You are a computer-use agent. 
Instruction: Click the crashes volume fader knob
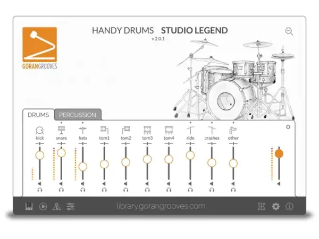click(212, 163)
